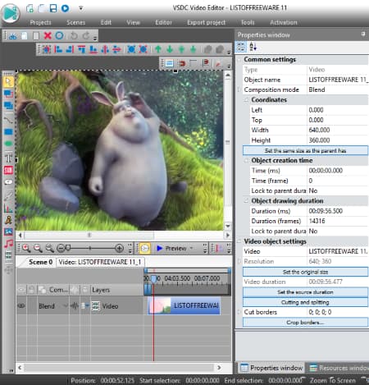Start Preview playback
The width and height of the screenshot is (369, 385).
point(171,248)
